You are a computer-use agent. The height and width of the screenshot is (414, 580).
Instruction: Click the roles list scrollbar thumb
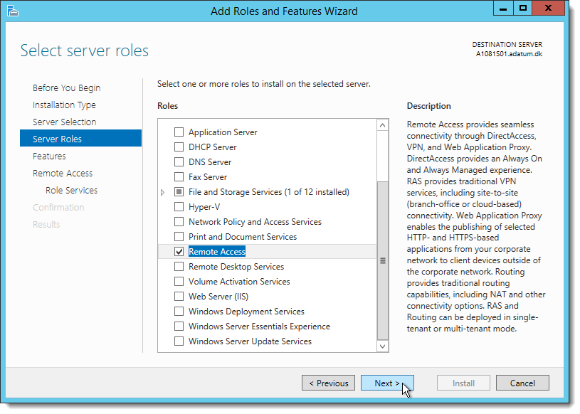click(382, 260)
